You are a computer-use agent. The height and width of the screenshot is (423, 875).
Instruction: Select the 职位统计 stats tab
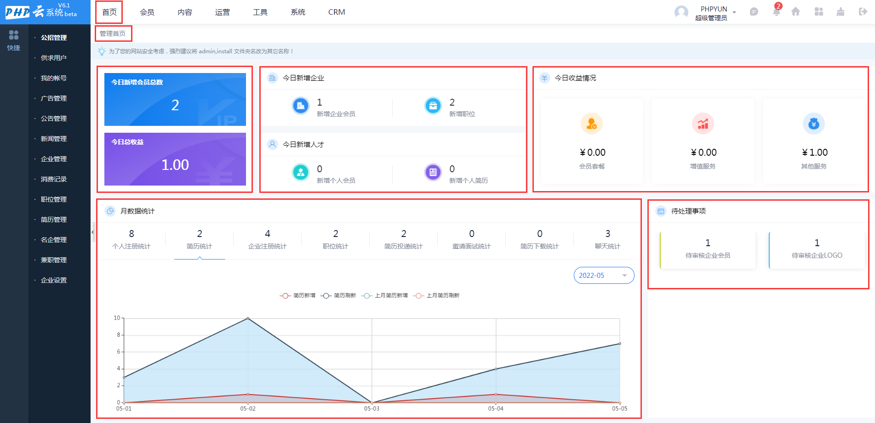tap(336, 240)
